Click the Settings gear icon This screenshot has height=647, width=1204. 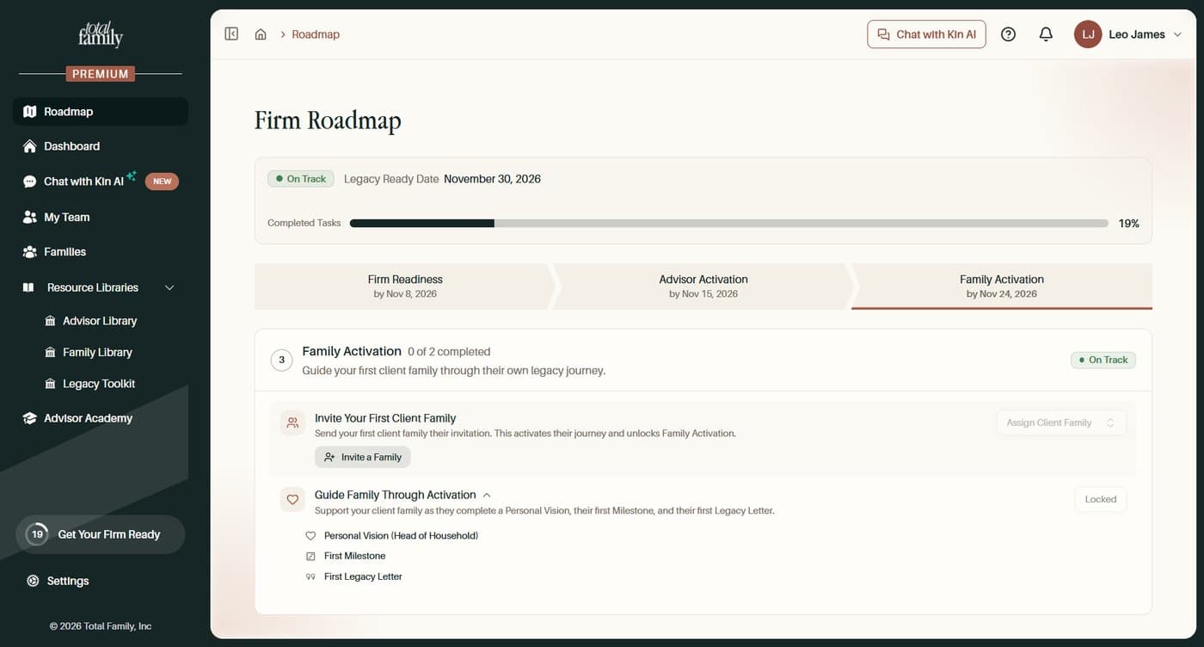point(33,581)
